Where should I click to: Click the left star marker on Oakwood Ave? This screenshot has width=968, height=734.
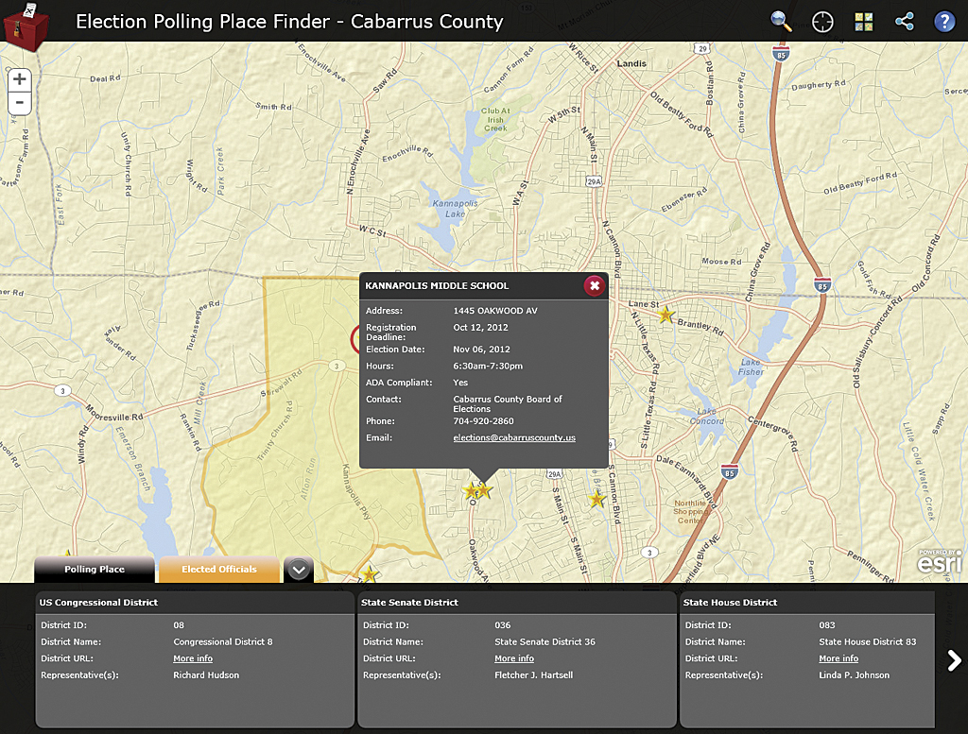(471, 491)
